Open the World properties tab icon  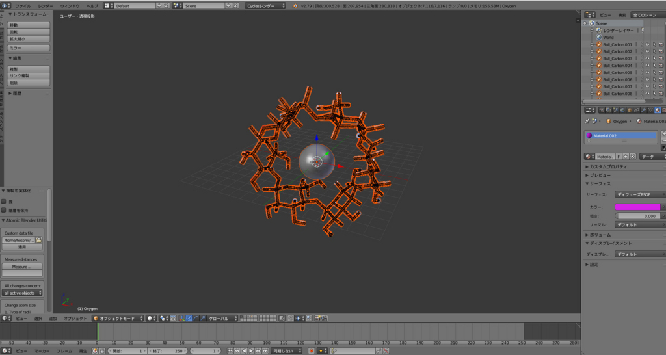click(x=622, y=110)
